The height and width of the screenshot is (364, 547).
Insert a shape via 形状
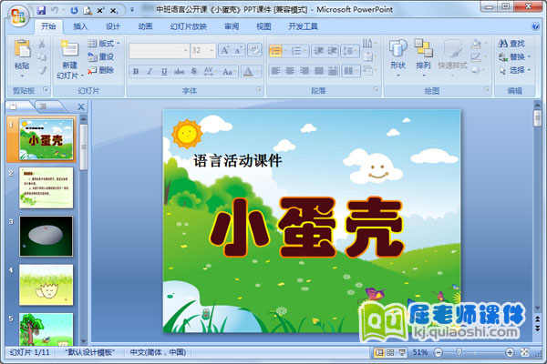tap(397, 58)
